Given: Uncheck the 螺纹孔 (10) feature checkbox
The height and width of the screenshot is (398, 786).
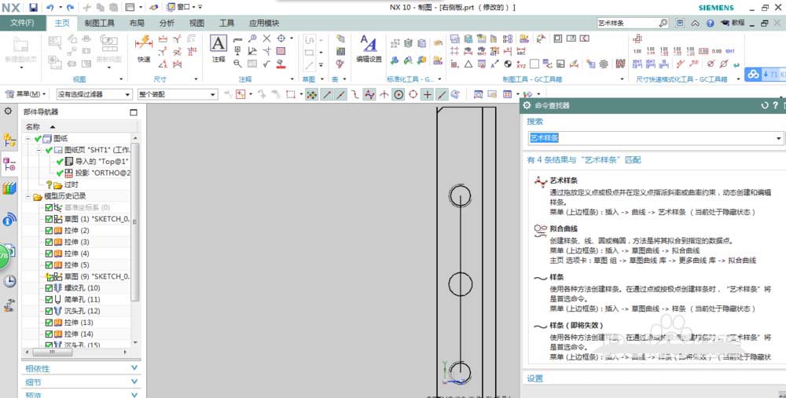Looking at the screenshot, I should (x=49, y=288).
